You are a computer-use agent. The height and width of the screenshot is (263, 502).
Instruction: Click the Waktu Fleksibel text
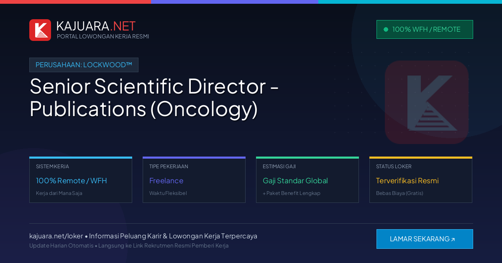pos(168,193)
